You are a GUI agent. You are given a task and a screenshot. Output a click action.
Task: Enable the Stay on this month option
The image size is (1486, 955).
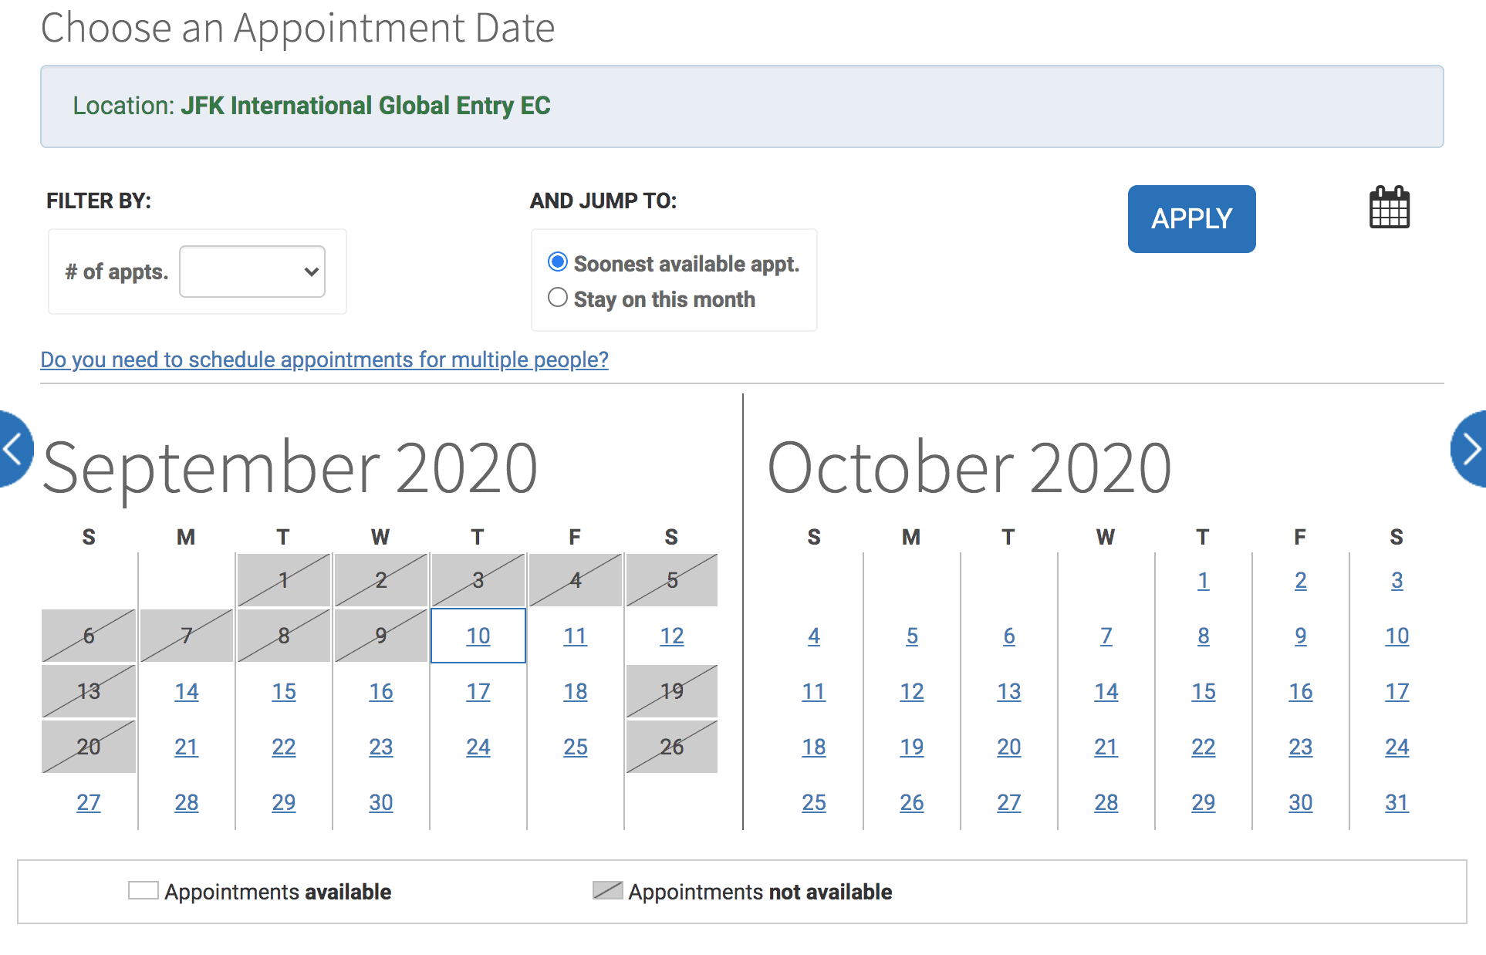coord(557,298)
